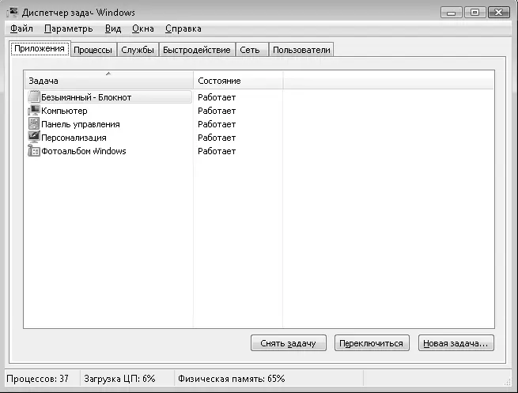Image resolution: width=518 pixels, height=393 pixels.
Task: Open the Параметры menu
Action: coord(68,28)
